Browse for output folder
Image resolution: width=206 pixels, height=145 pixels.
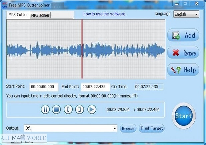pyautogui.click(x=128, y=128)
